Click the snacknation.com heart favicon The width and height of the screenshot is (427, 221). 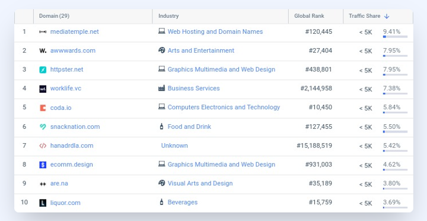[43, 127]
